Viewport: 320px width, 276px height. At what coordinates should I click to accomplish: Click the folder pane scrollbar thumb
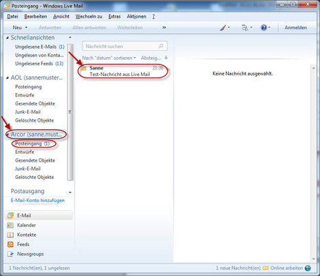point(70,112)
